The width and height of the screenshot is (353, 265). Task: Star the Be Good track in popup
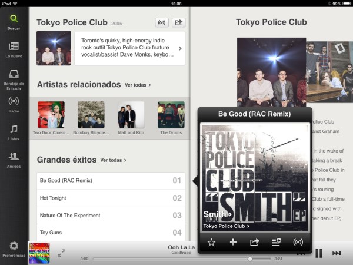pos(211,242)
